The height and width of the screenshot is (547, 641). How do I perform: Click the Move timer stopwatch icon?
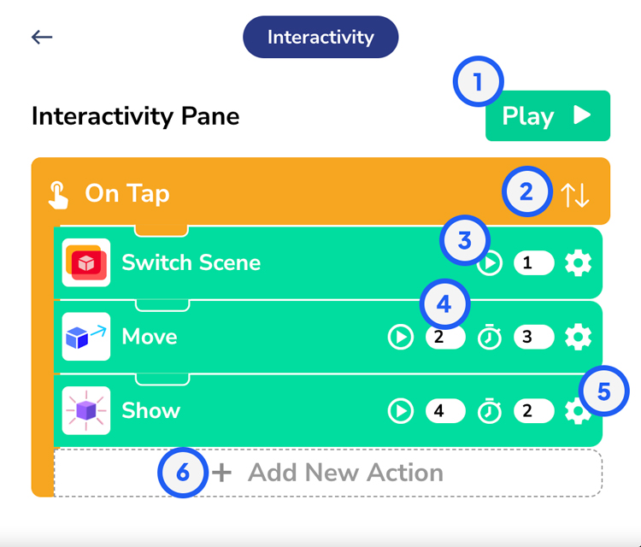tap(490, 338)
